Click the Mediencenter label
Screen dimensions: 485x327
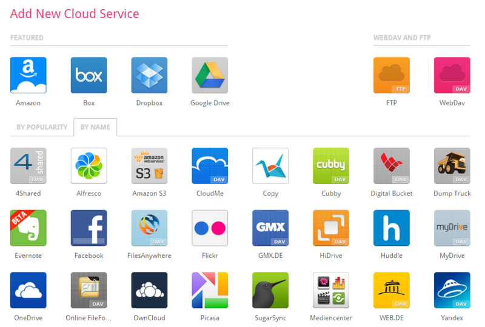click(x=331, y=318)
